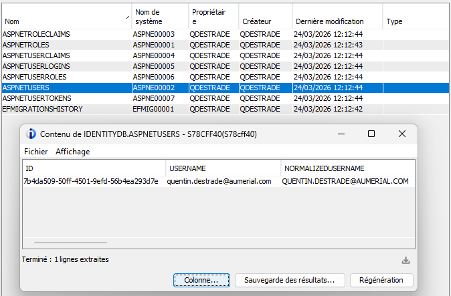The width and height of the screenshot is (451, 296).
Task: Select the ASPNETROLES table row
Action: pos(225,45)
